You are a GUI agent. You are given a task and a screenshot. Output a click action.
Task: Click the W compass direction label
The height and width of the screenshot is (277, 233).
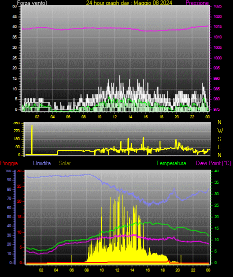pyautogui.click(x=220, y=131)
